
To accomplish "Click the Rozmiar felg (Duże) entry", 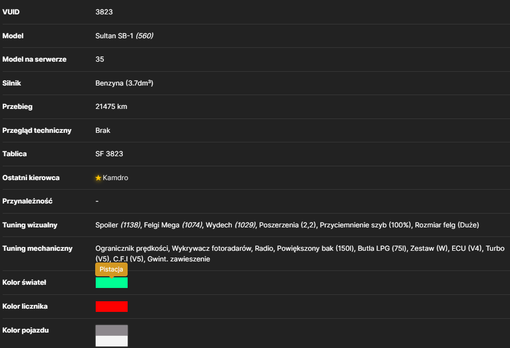I will [447, 225].
